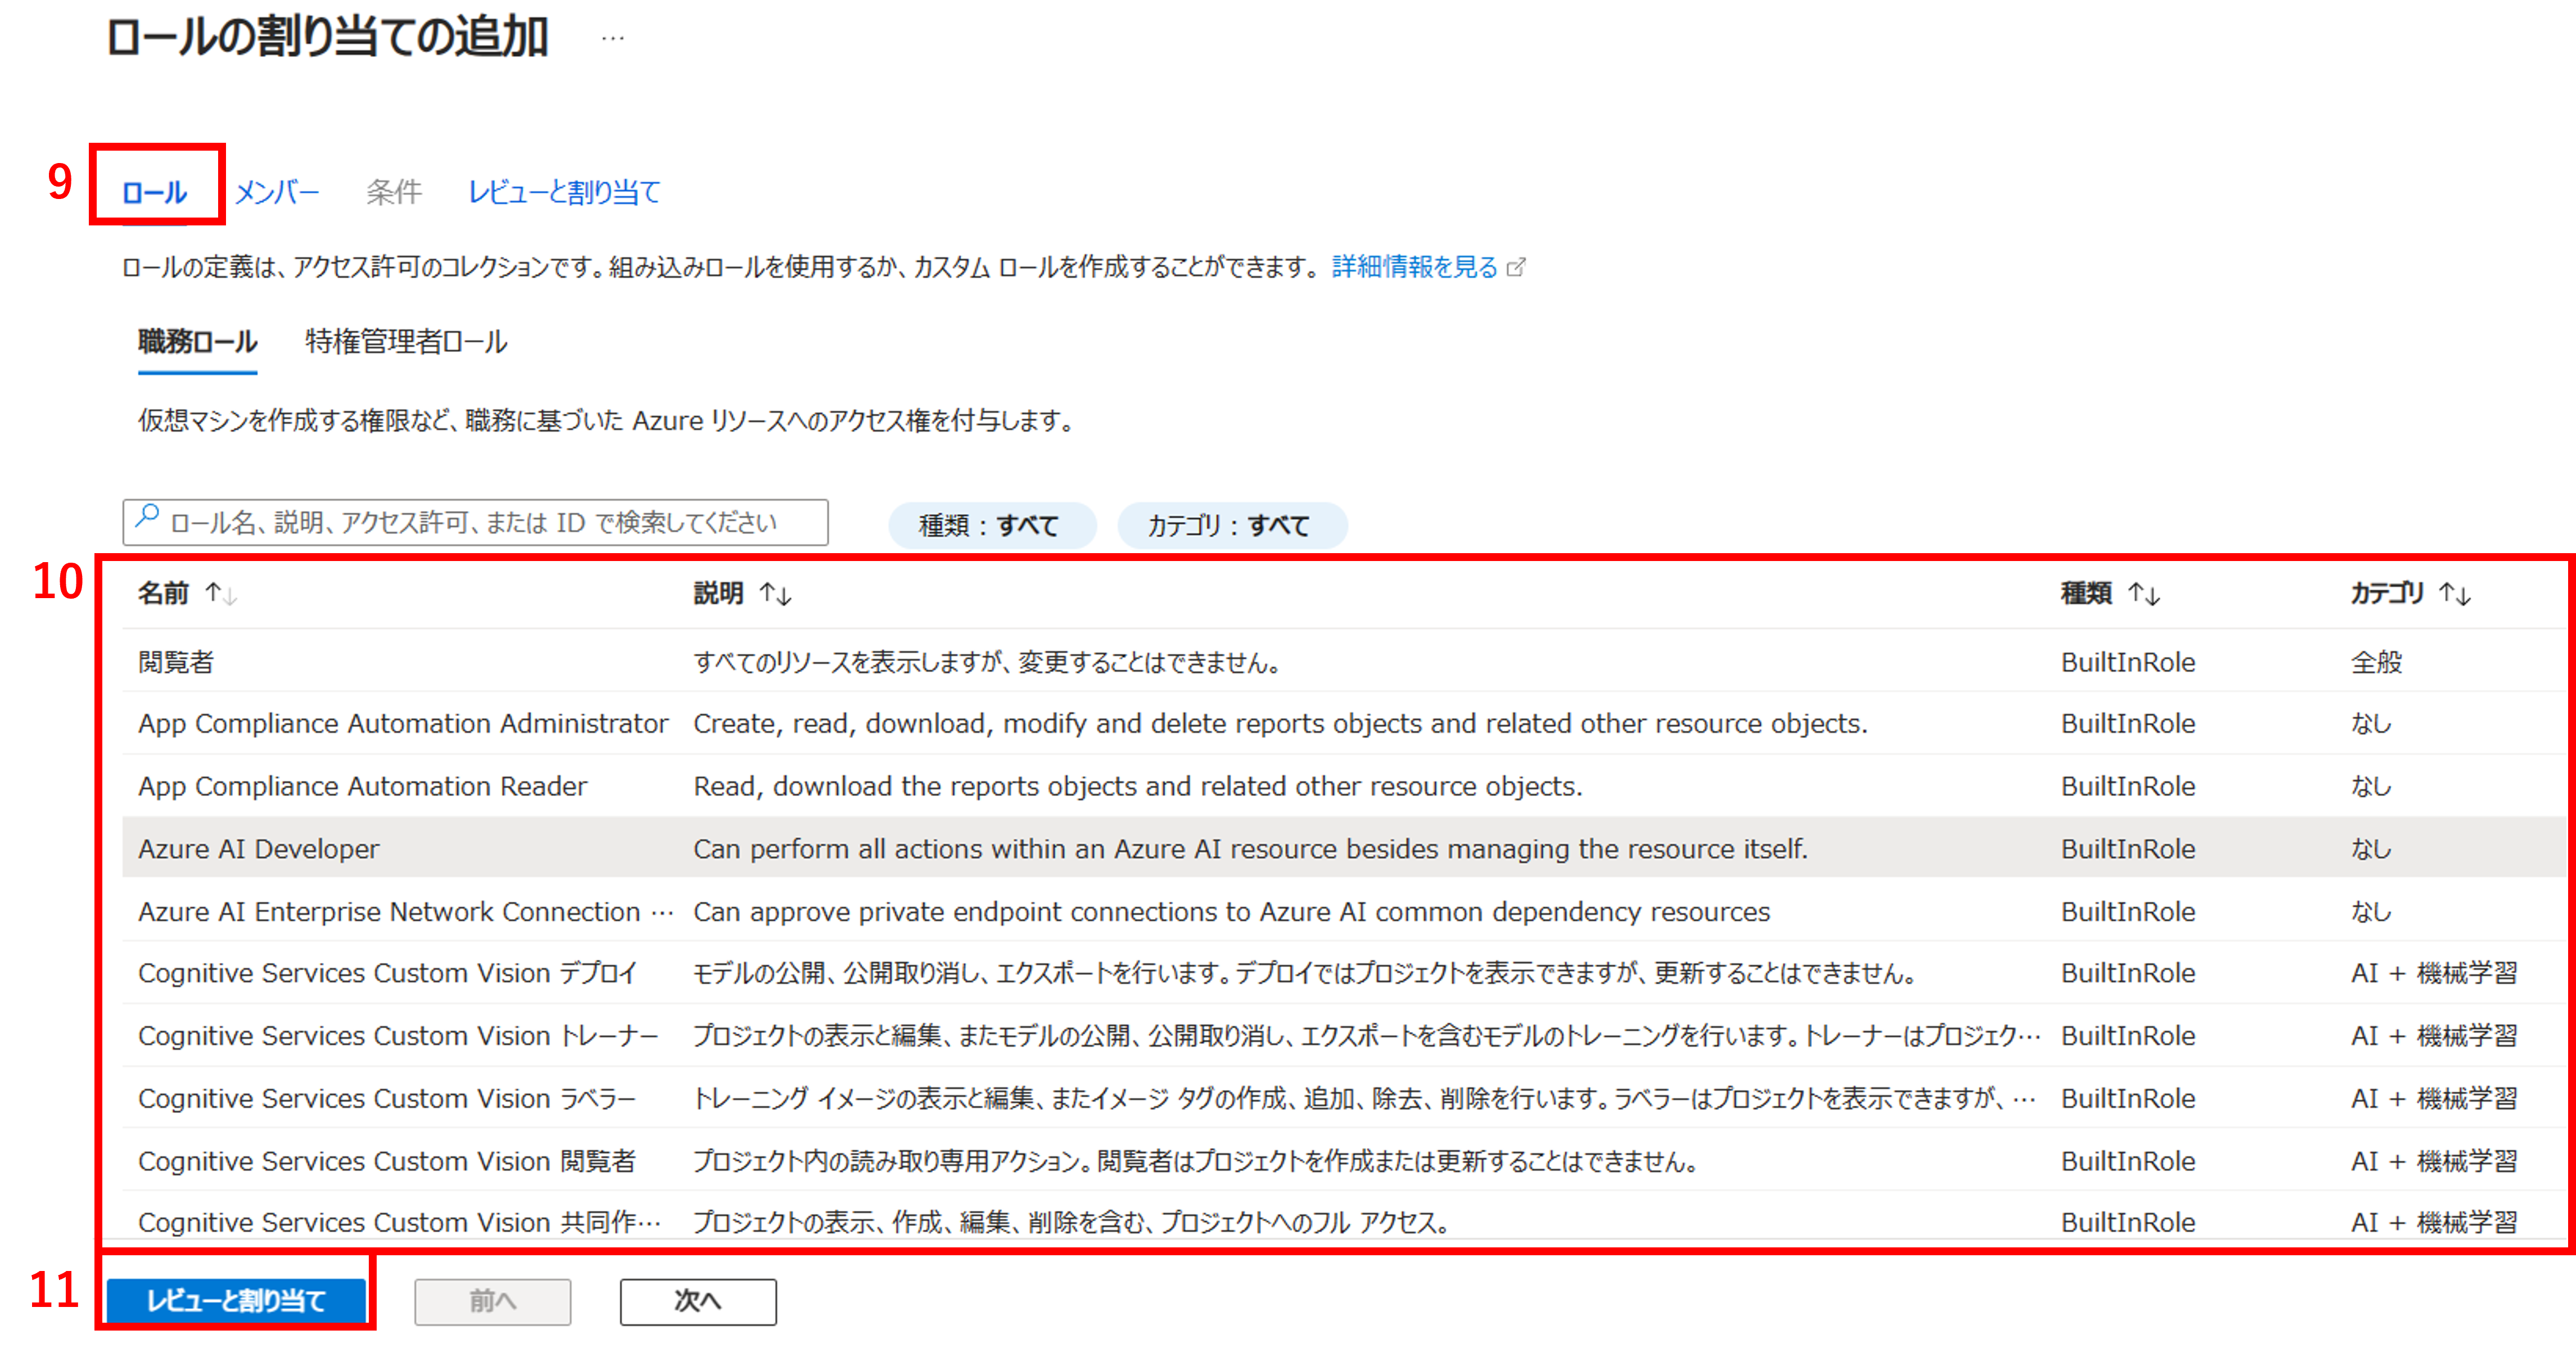
Task: Click the external link icon after 詳細情報を見る
Action: [1517, 267]
